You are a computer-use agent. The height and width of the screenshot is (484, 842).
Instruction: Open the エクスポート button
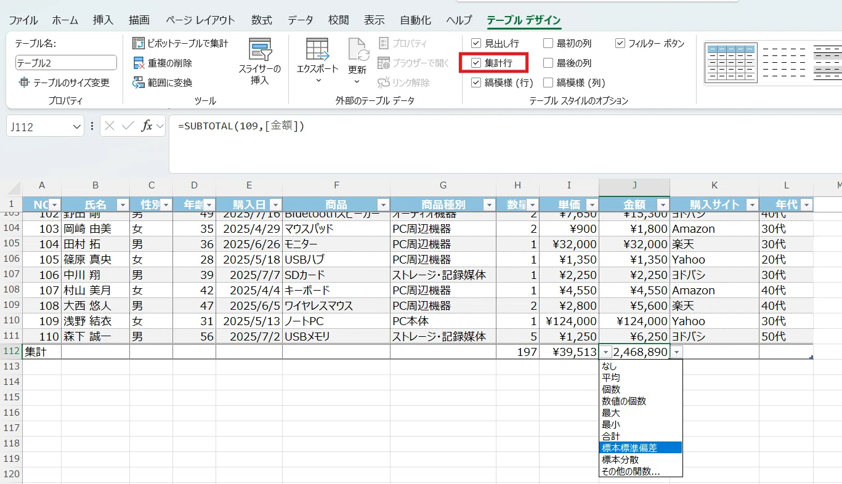click(318, 61)
